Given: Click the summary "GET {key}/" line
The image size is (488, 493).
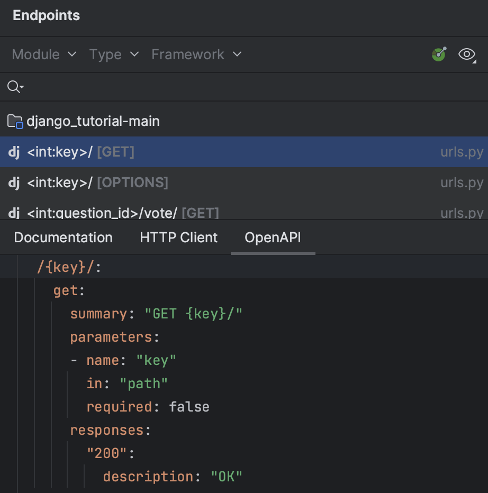Looking at the screenshot, I should coord(156,314).
